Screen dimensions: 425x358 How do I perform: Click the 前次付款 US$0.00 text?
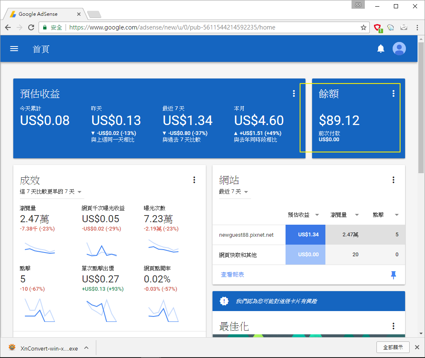pos(329,136)
